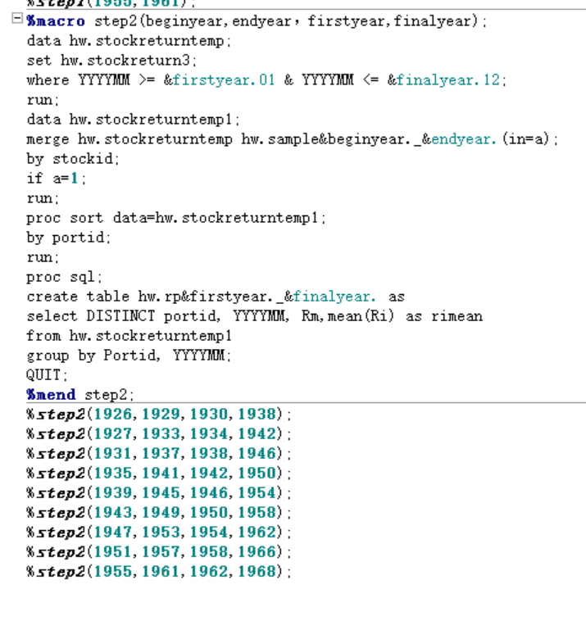Collapse the %macro step2 code block

[17, 21]
